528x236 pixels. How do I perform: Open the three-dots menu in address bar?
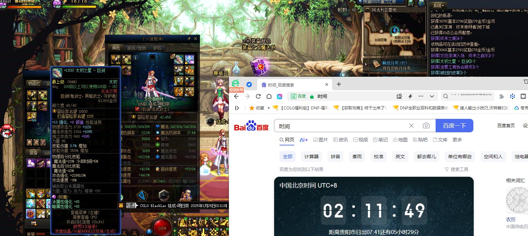coord(421,96)
